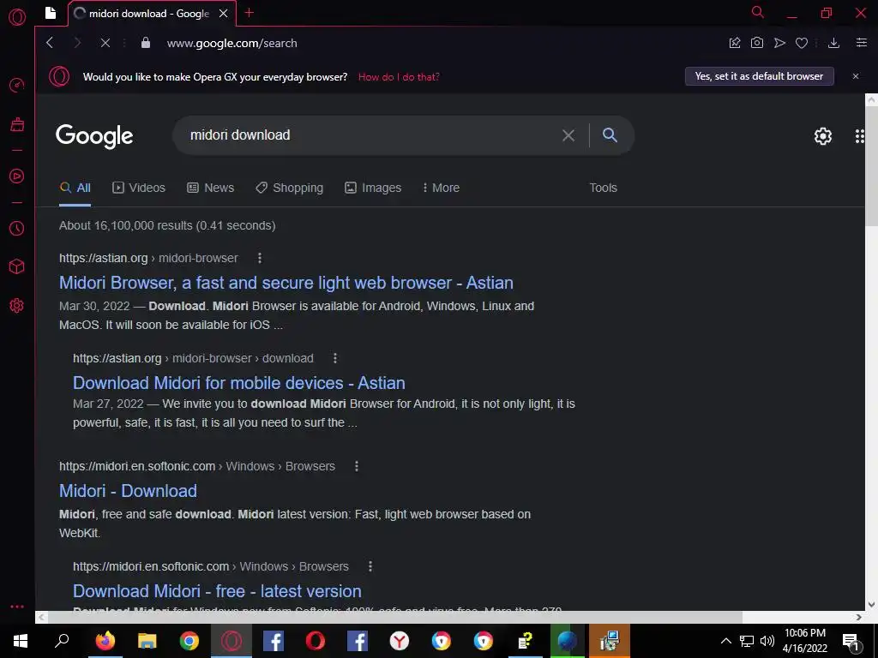This screenshot has width=878, height=658.
Task: Open the Yandex browser taskbar icon
Action: click(400, 641)
